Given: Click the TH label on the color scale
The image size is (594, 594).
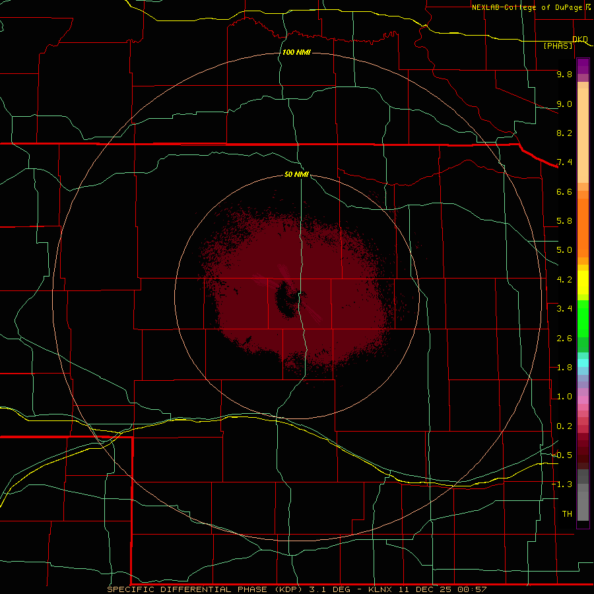Looking at the screenshot, I should point(567,514).
